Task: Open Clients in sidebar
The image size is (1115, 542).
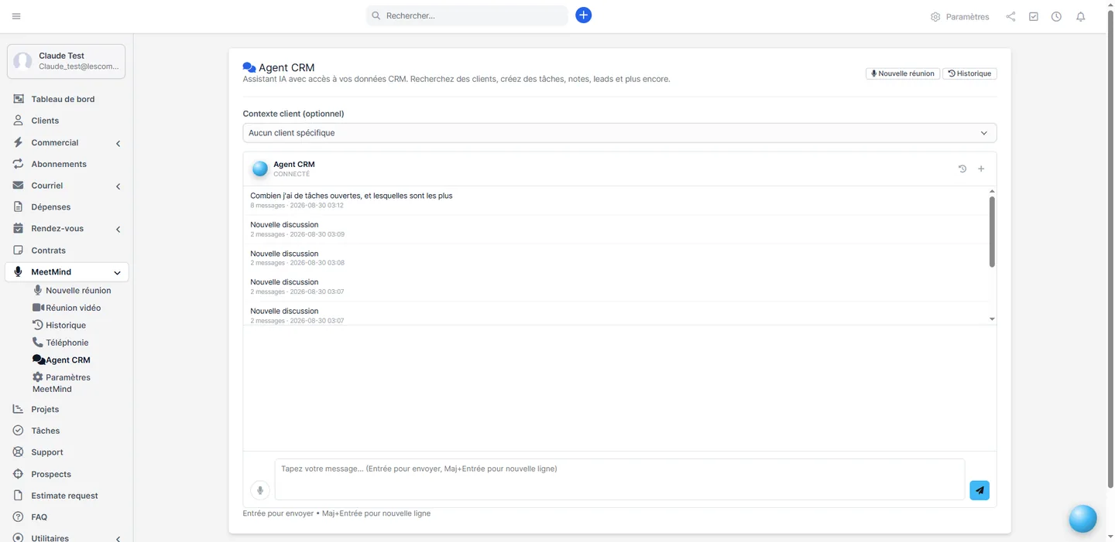Action: pyautogui.click(x=45, y=121)
